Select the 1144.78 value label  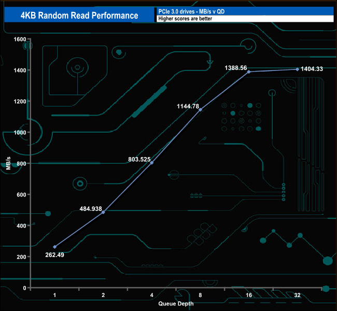point(188,106)
